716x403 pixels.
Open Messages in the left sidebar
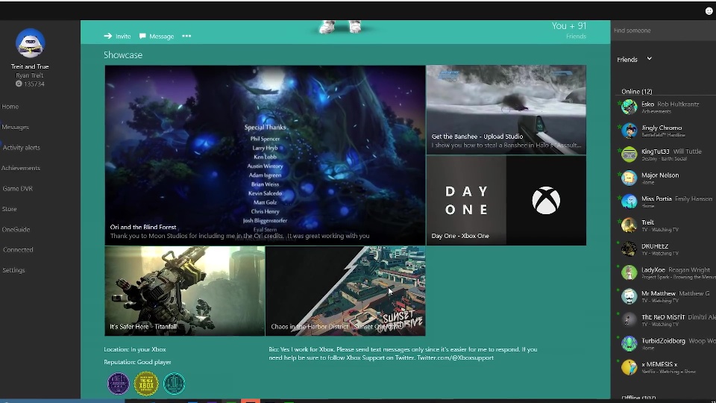pyautogui.click(x=15, y=127)
